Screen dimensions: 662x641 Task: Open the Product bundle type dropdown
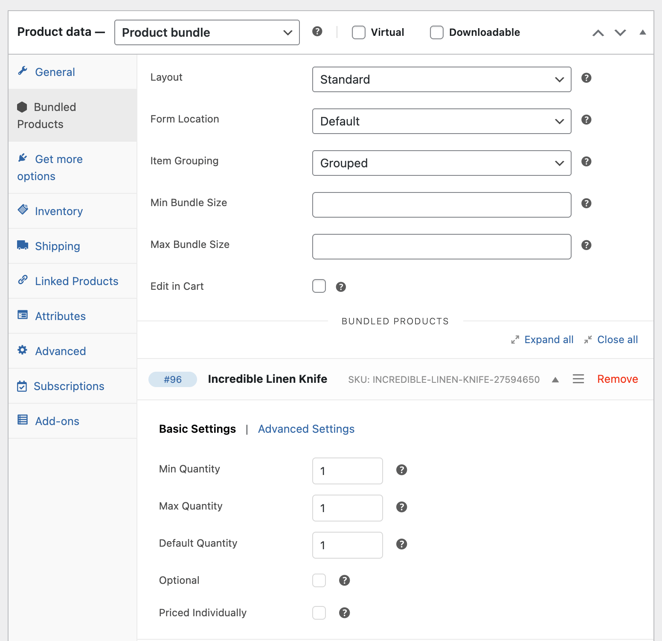[x=207, y=32]
